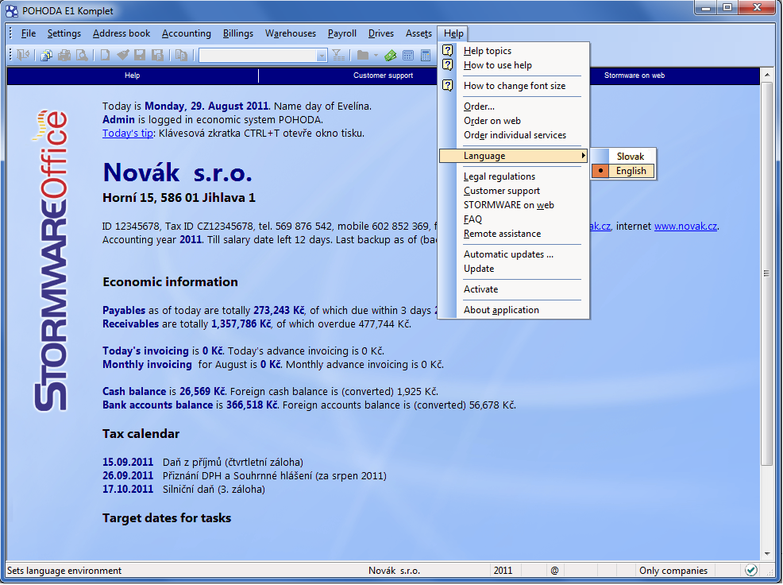
Task: Open the FAQ menu entry
Action: point(514,219)
